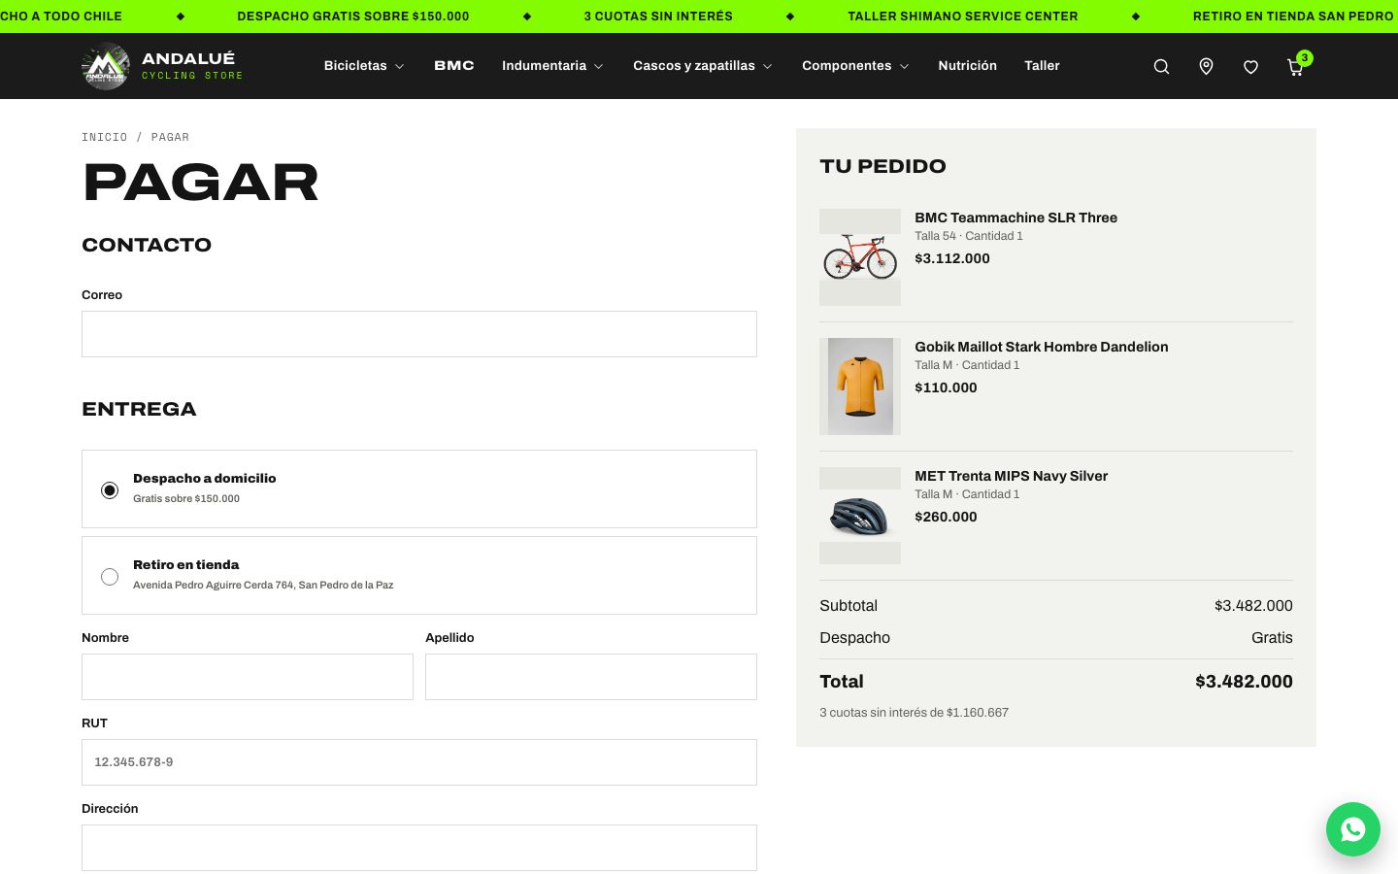
Task: Focus the Nombre input field
Action: coord(248,677)
